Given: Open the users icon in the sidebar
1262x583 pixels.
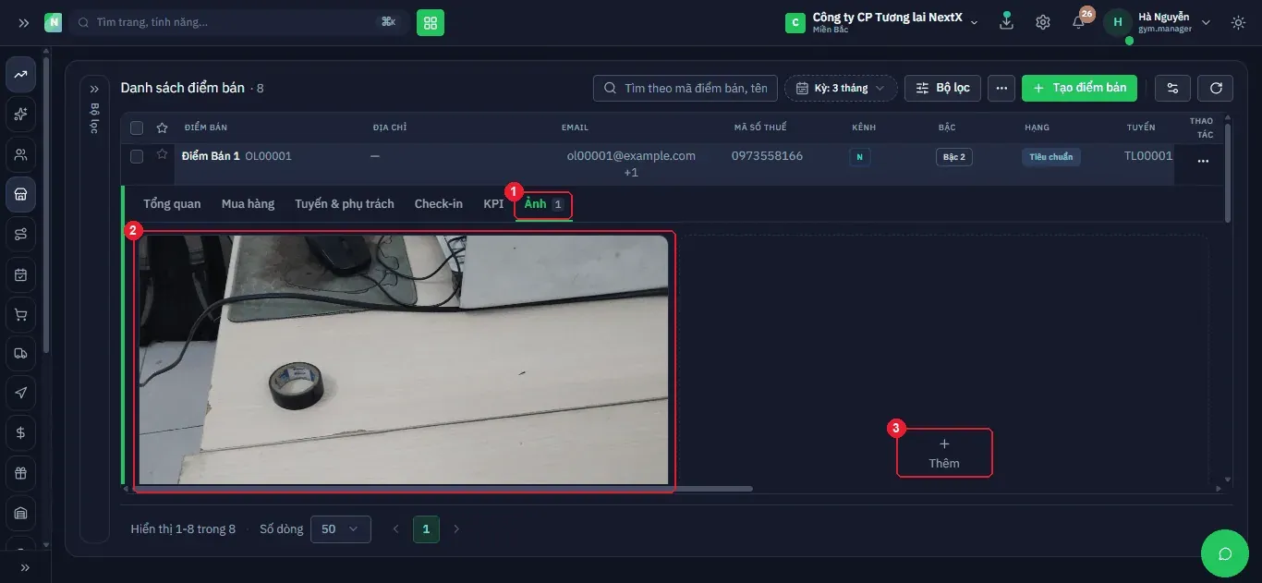Looking at the screenshot, I should click(21, 154).
